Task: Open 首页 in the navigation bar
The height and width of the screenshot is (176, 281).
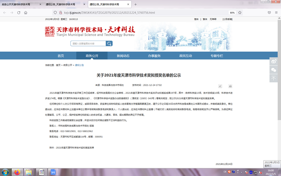Action: 61,55
